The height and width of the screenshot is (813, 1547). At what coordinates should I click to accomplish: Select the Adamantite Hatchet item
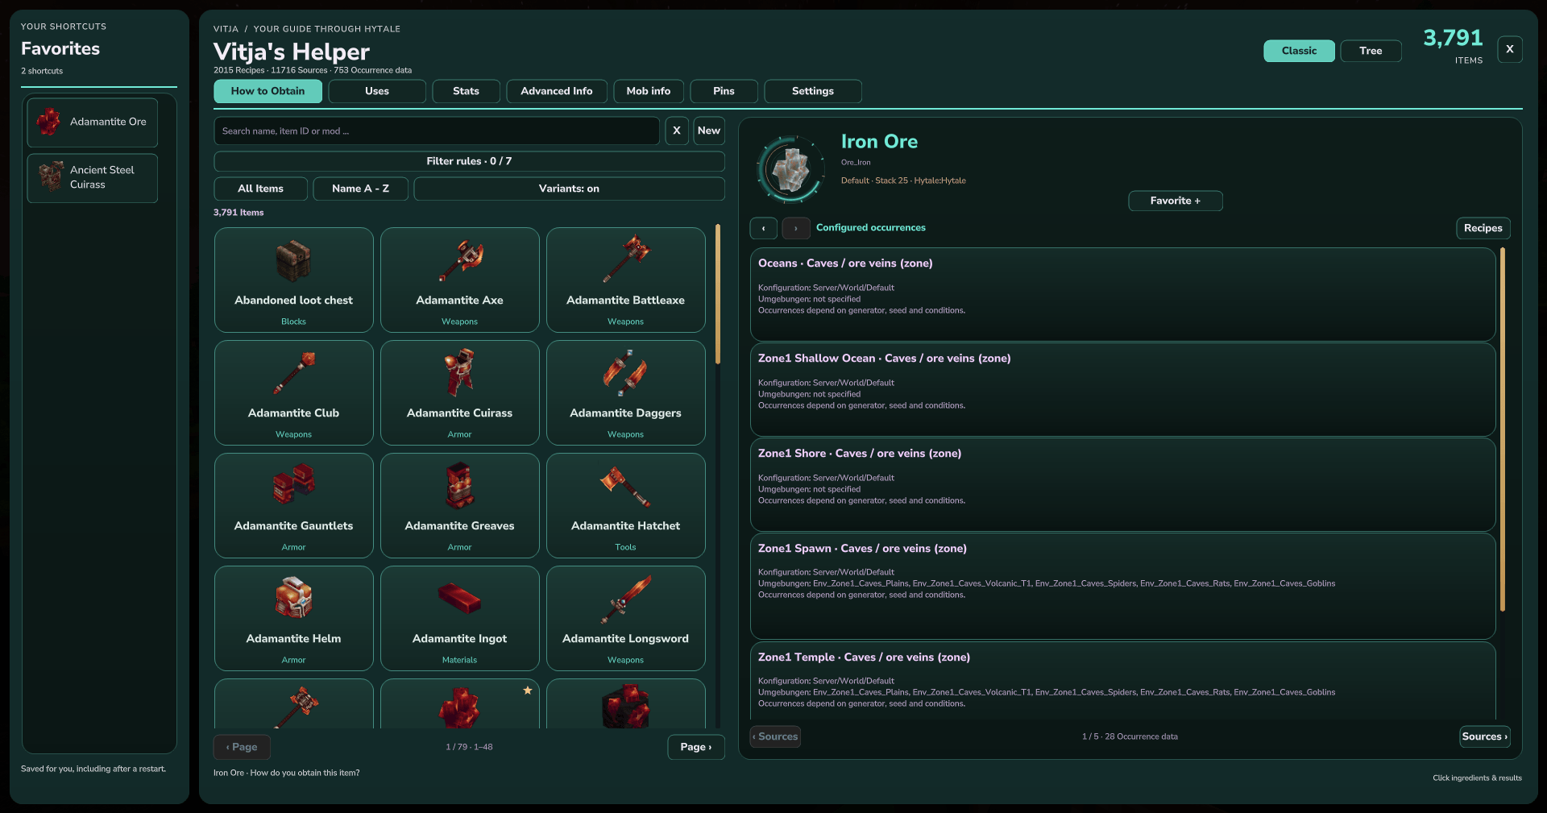(x=626, y=505)
